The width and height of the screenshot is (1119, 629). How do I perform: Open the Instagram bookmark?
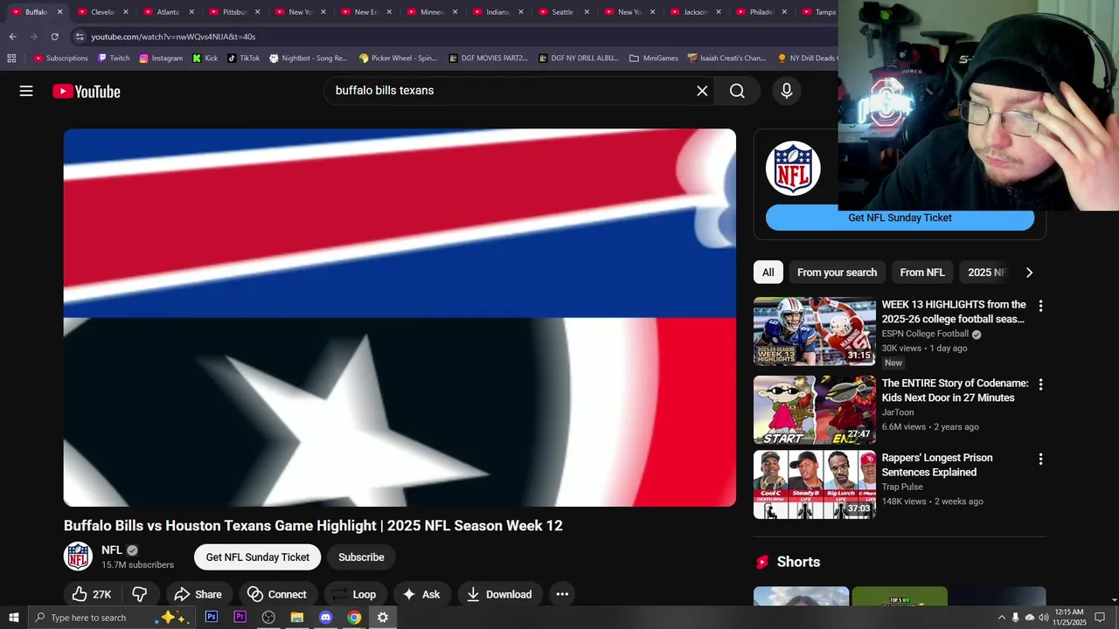point(161,59)
